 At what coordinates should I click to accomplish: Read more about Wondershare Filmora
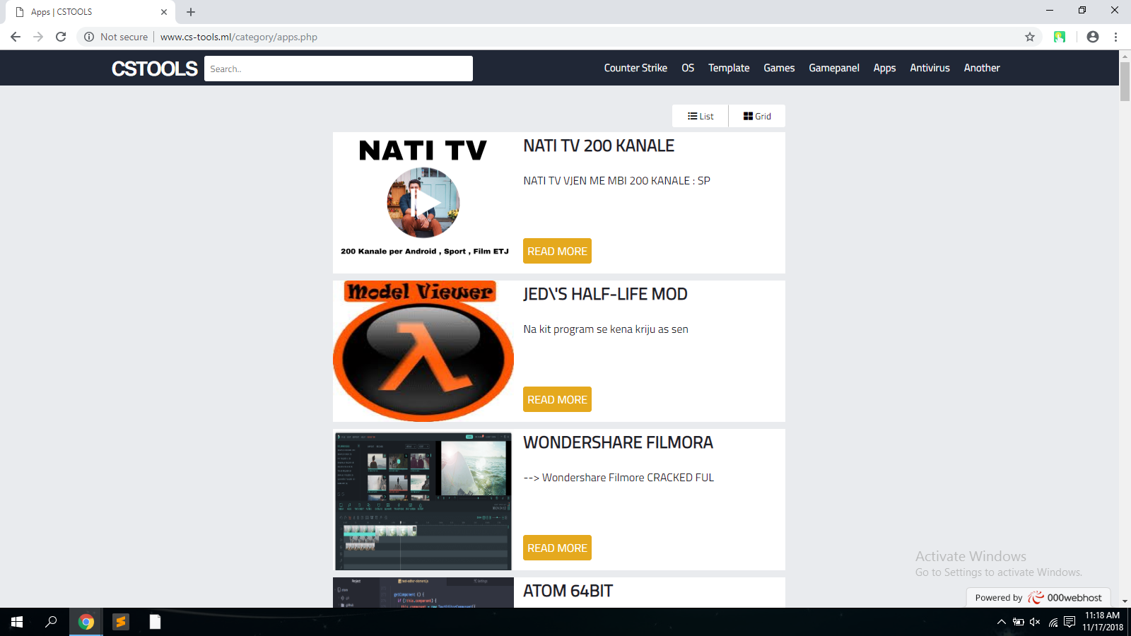coord(557,548)
